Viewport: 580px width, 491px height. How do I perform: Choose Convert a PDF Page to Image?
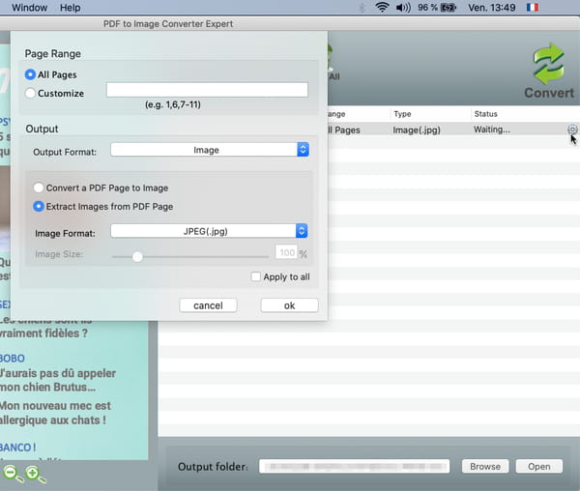[39, 188]
